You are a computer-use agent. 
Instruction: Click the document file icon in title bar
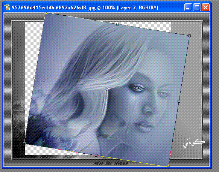tap(7, 7)
